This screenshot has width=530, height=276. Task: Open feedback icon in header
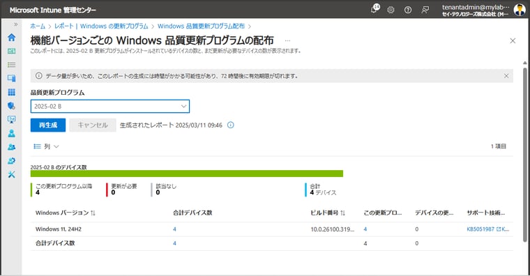point(425,10)
